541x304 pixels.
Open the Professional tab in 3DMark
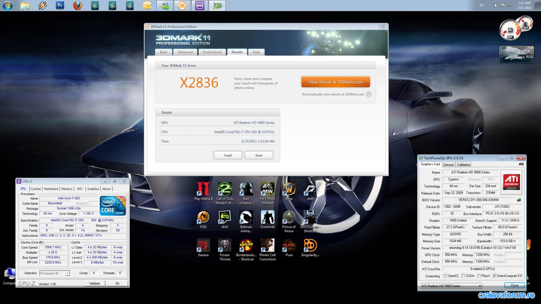[212, 52]
